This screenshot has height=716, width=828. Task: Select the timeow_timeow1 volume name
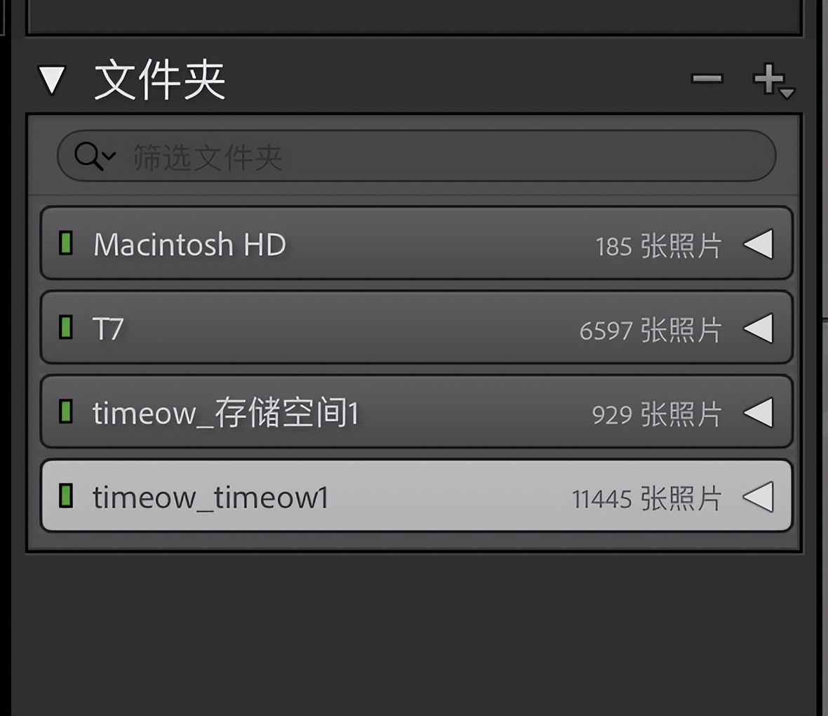click(x=211, y=498)
